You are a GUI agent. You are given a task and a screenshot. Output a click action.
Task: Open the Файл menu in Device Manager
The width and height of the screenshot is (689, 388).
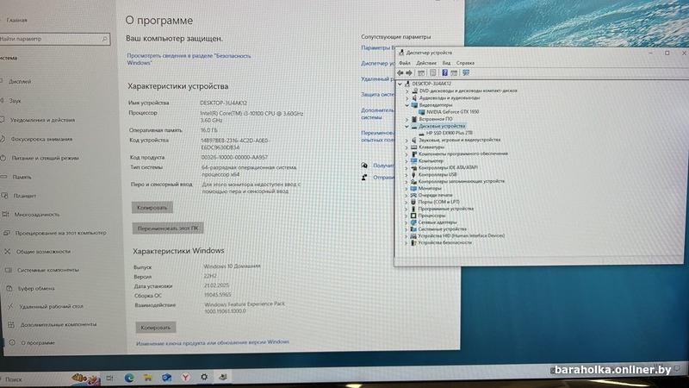[x=405, y=63]
